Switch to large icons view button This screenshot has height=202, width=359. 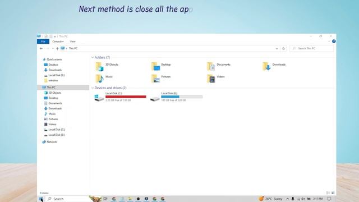click(333, 193)
